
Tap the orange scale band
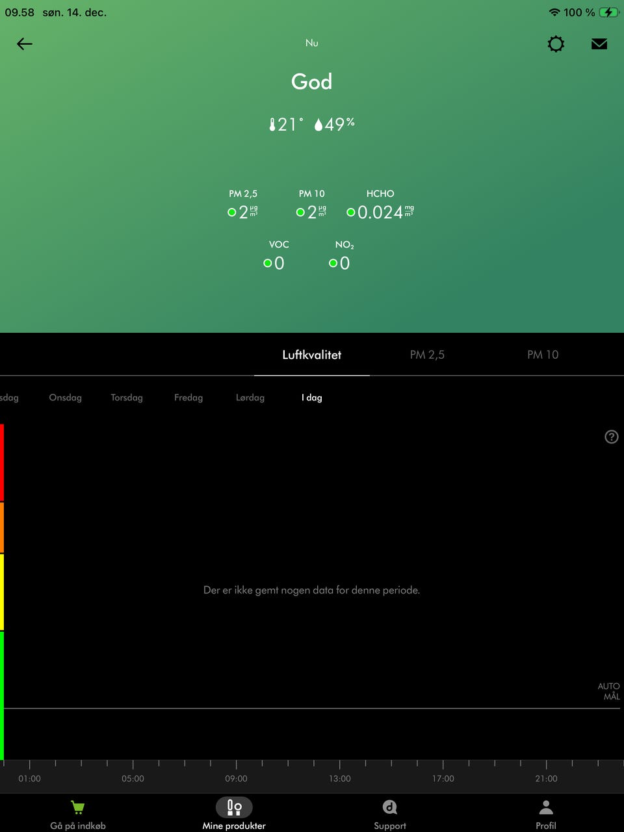pos(2,527)
